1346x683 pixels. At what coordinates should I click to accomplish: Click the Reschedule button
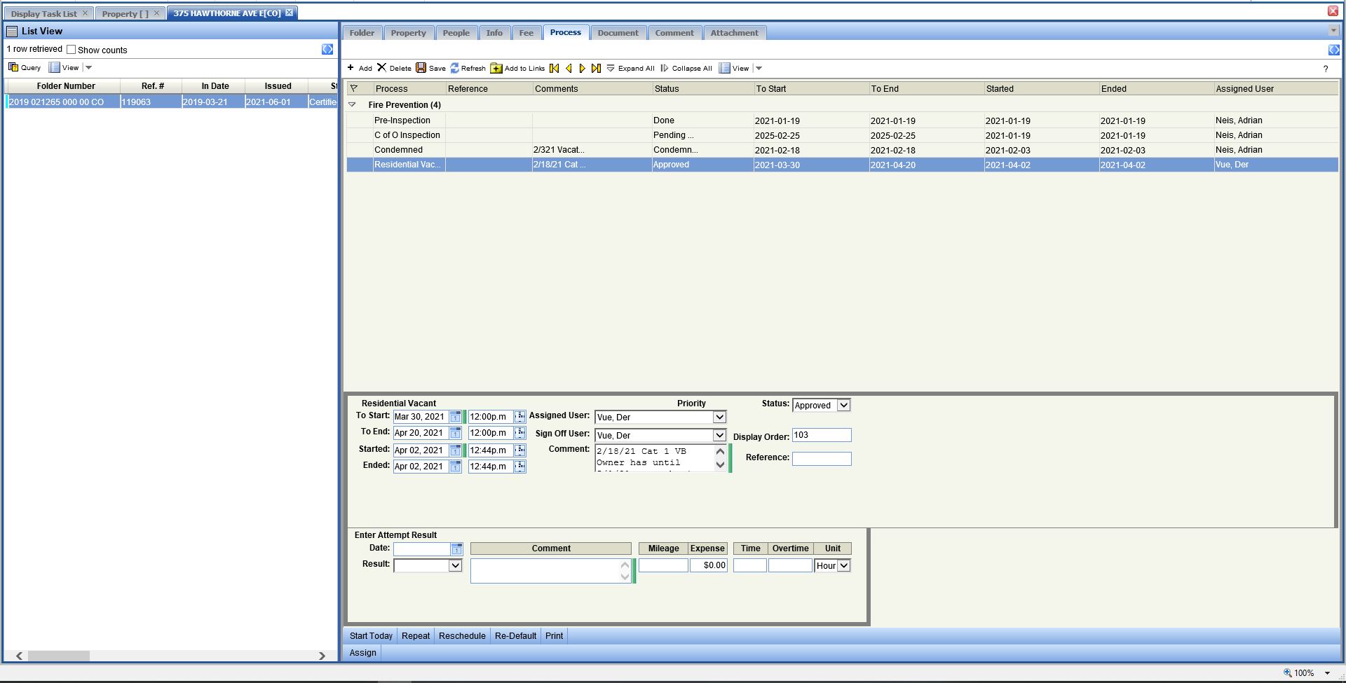[x=462, y=636]
